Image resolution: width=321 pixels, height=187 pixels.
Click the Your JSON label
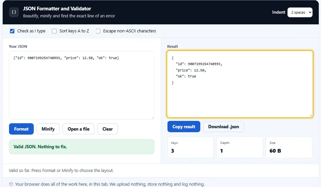18,46
